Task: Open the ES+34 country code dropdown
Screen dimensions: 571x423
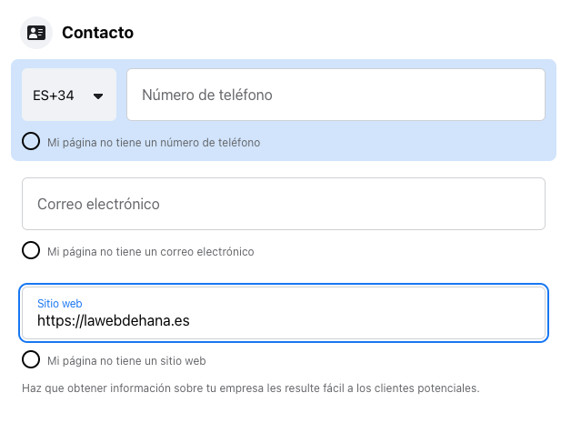Action: [69, 95]
